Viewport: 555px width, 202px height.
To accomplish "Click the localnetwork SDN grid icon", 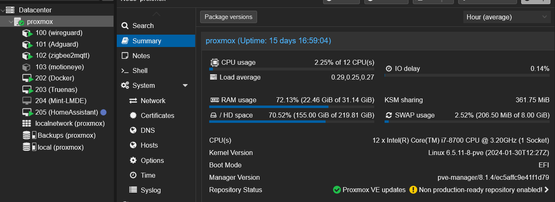I will coord(27,123).
